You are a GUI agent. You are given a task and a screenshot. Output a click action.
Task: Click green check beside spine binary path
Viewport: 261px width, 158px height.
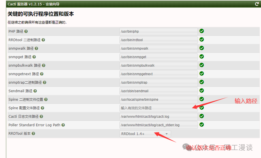pos(202,99)
